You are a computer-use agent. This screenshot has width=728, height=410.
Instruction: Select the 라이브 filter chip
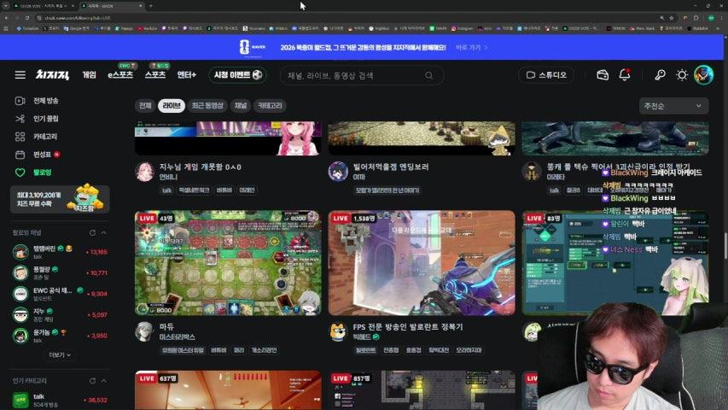tap(172, 106)
